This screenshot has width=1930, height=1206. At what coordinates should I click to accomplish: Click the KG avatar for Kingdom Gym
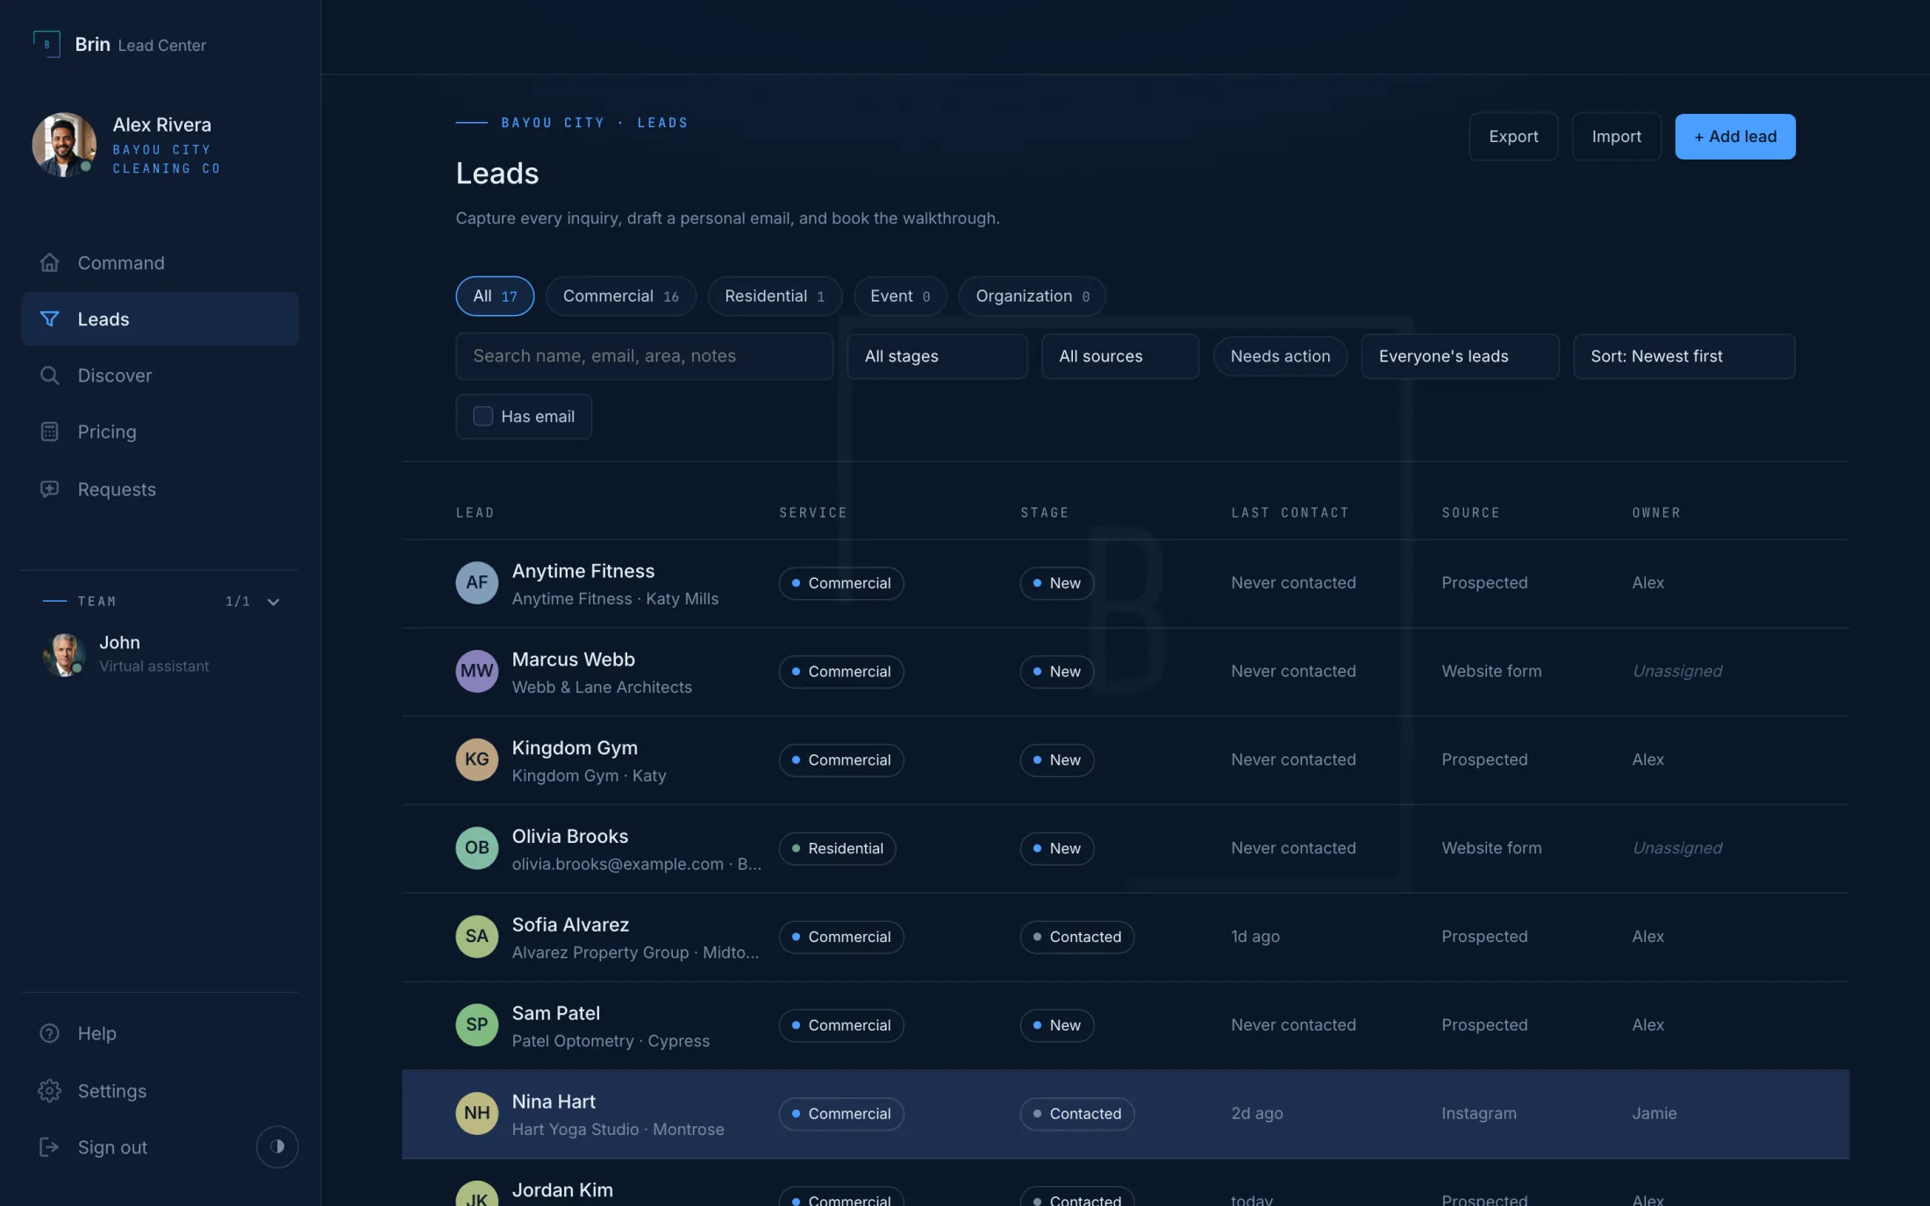pos(477,760)
